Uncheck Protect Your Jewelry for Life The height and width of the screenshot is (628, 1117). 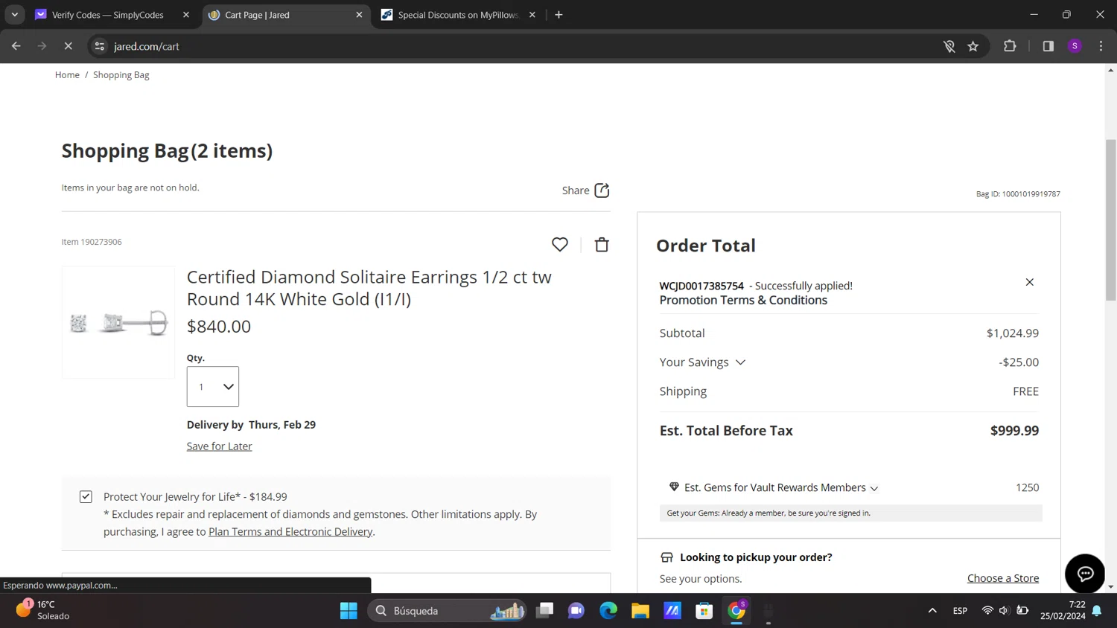pos(86,496)
